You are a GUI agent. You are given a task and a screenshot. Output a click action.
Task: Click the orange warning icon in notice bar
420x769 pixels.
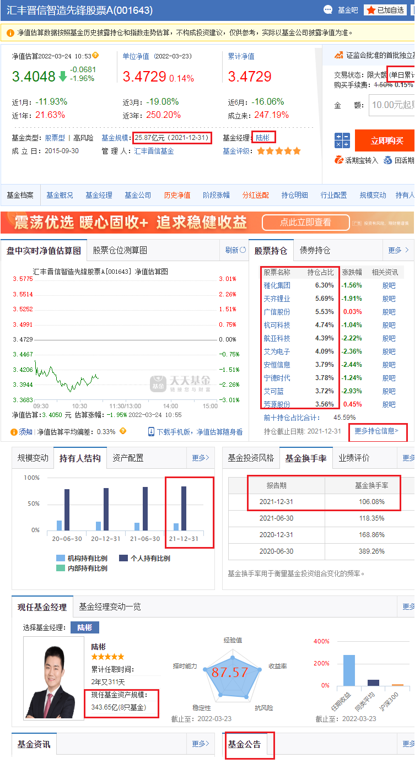[10, 33]
